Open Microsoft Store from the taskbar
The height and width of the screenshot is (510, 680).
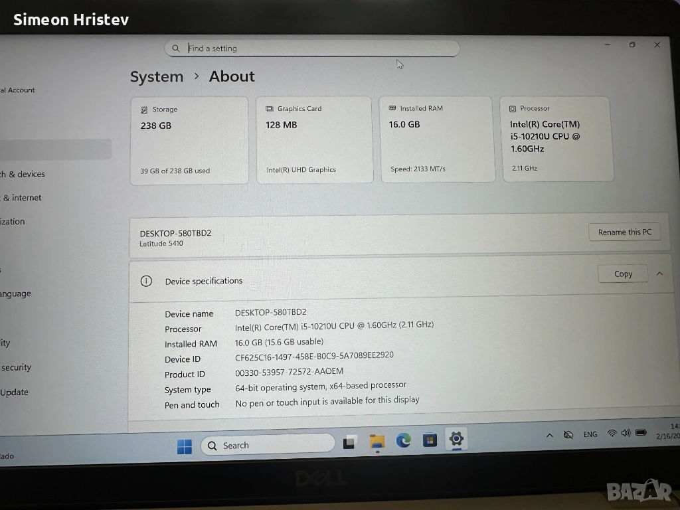(430, 440)
